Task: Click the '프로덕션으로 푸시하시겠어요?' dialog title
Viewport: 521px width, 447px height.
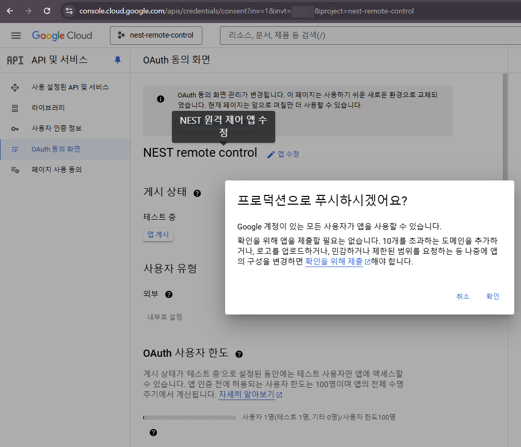Action: [322, 201]
